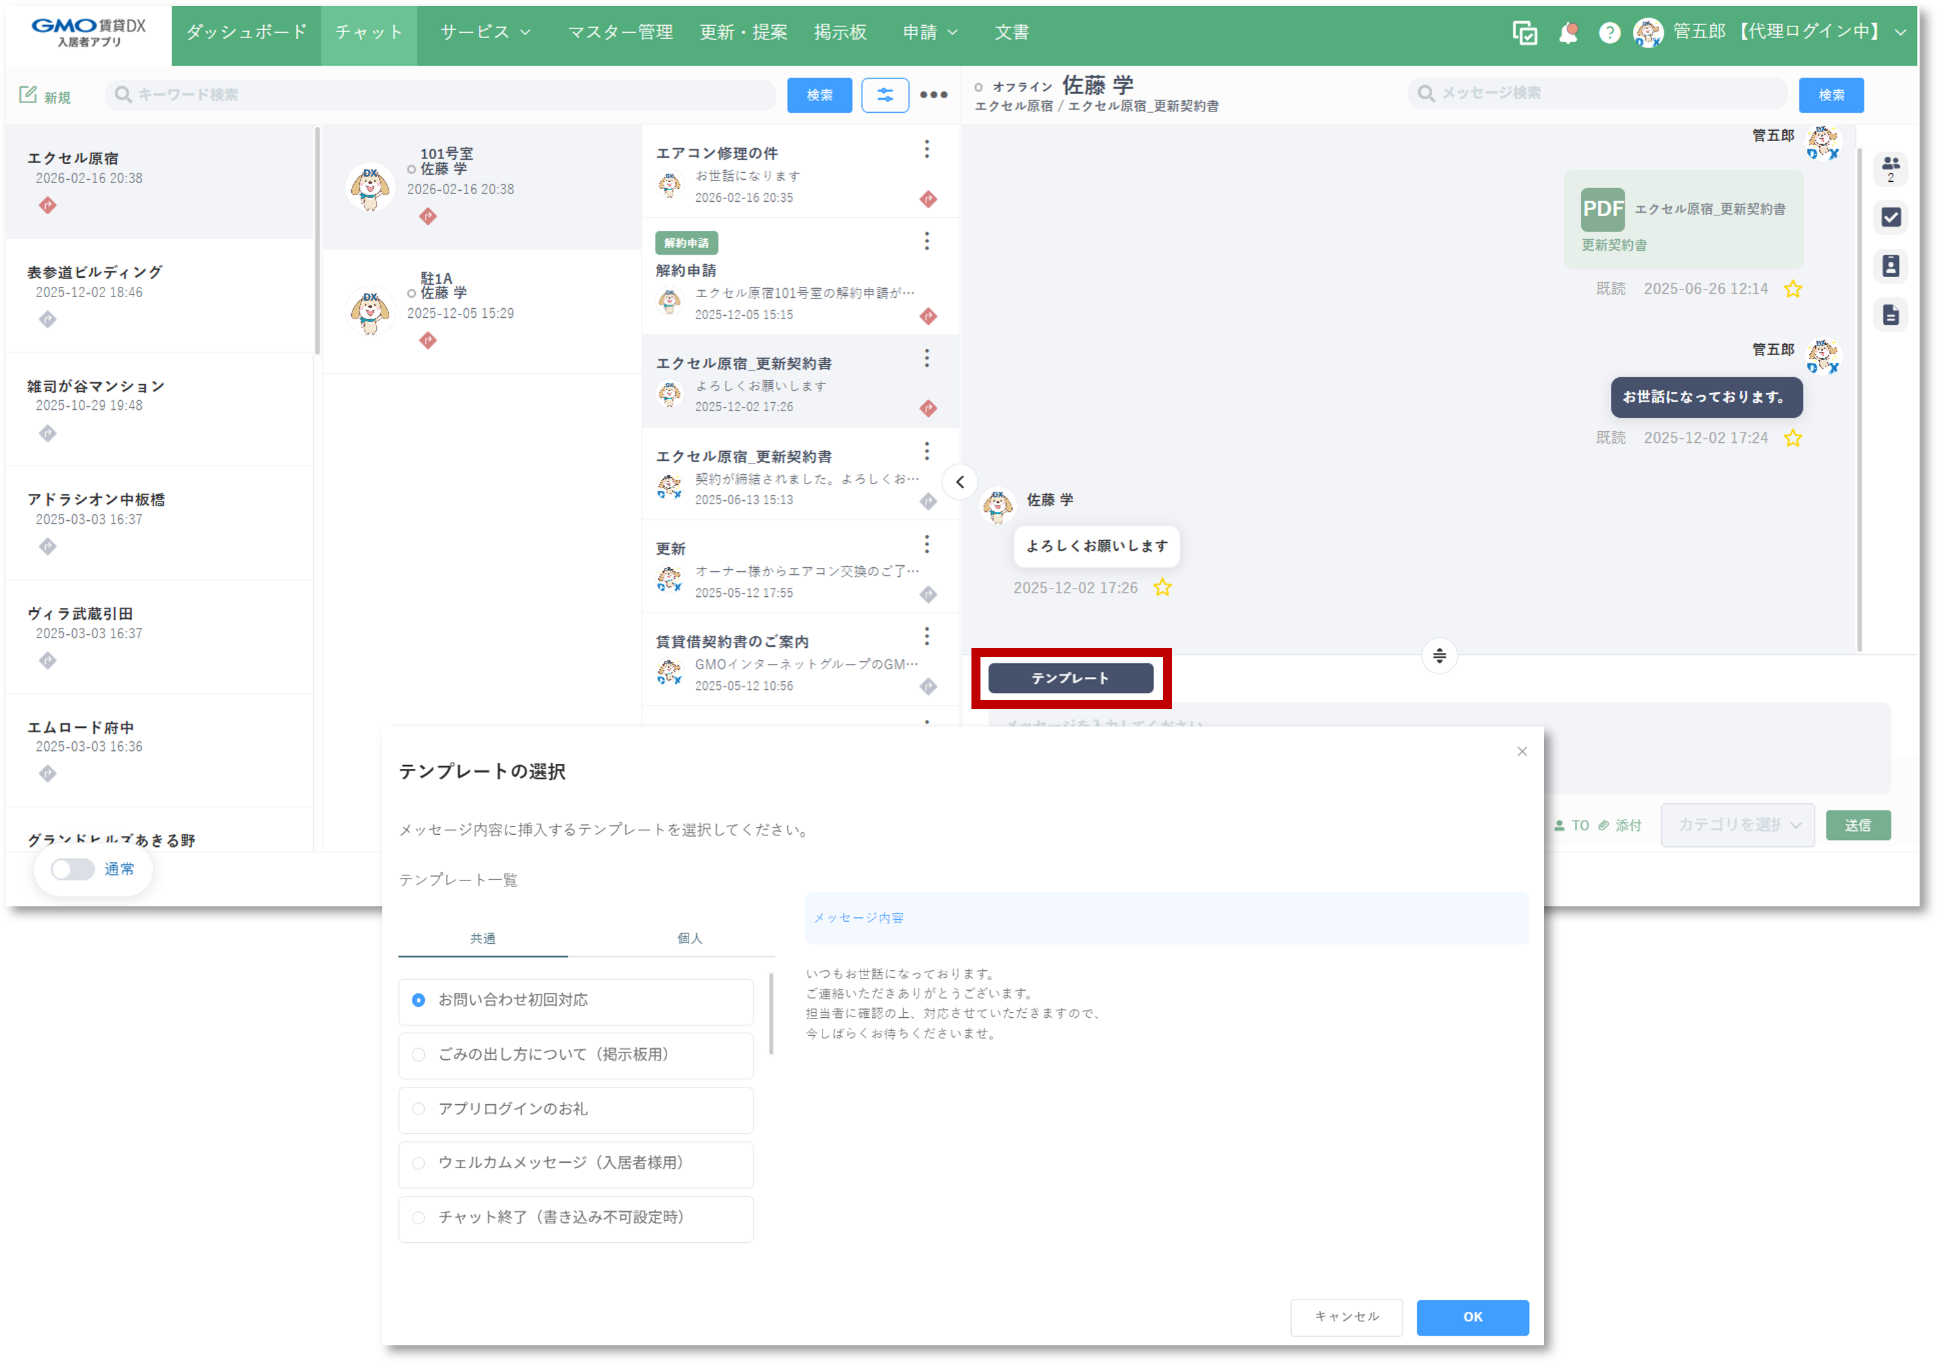Open the 文書 menu
This screenshot has width=1939, height=1364.
click(1011, 32)
